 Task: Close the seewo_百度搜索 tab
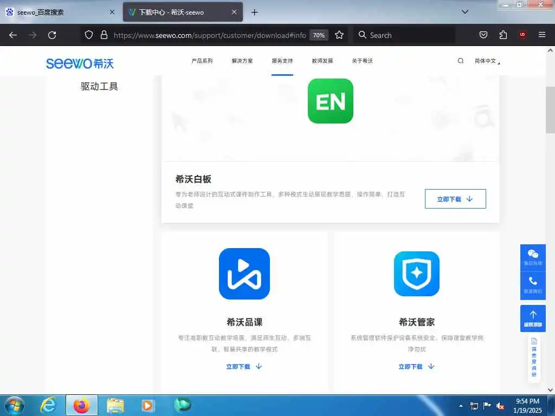tap(112, 12)
